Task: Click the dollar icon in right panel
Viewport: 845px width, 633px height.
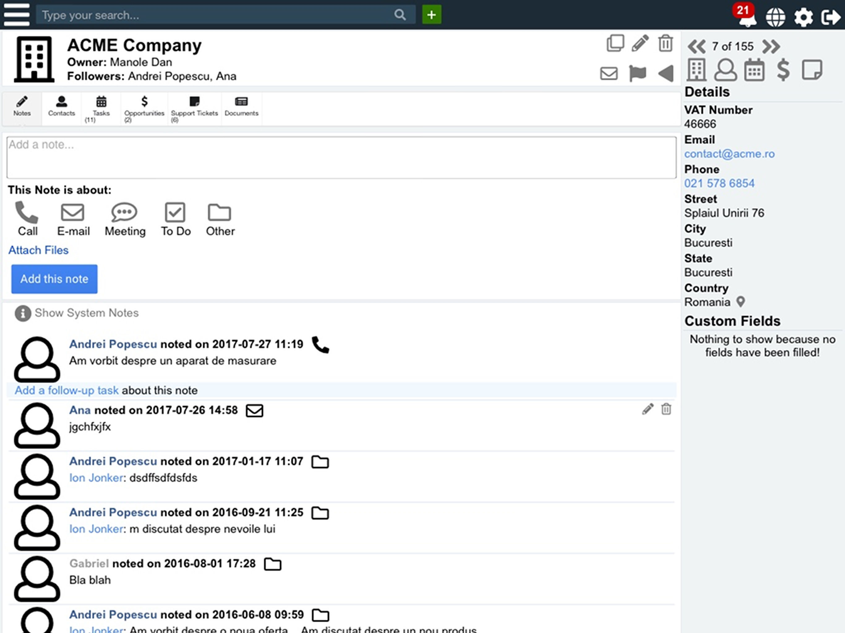Action: (783, 70)
